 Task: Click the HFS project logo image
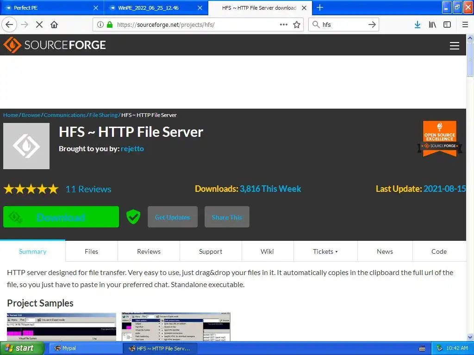[26, 146]
